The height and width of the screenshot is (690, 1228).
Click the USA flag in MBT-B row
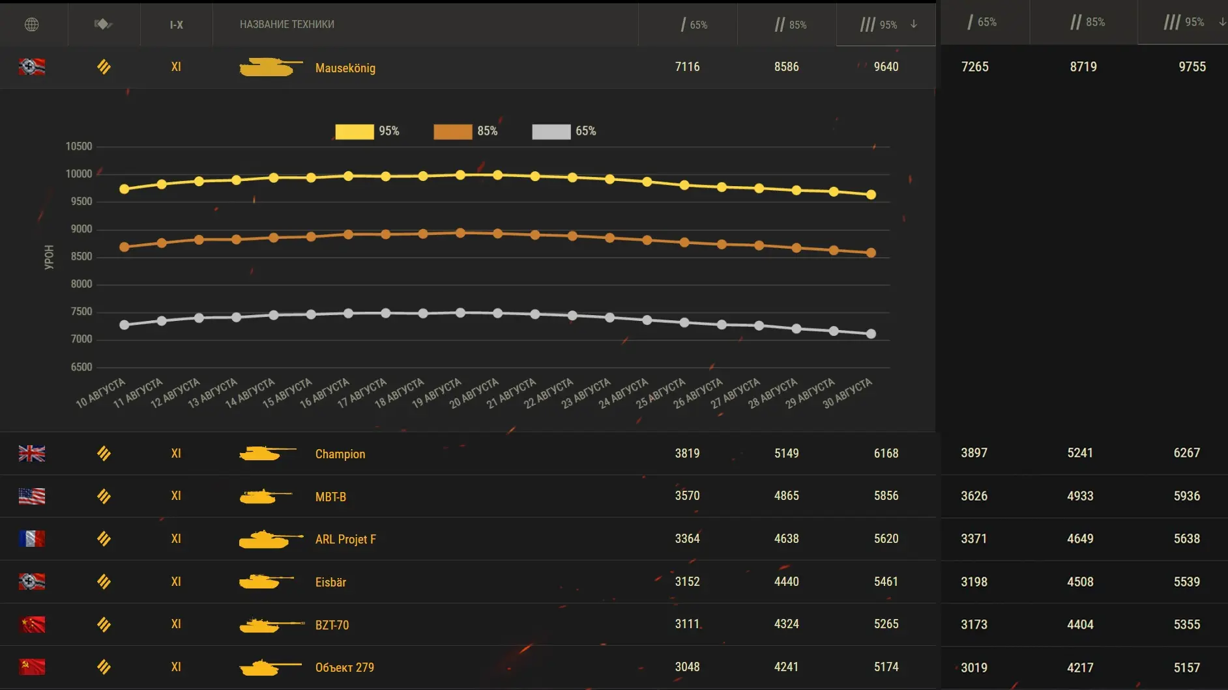(x=31, y=496)
